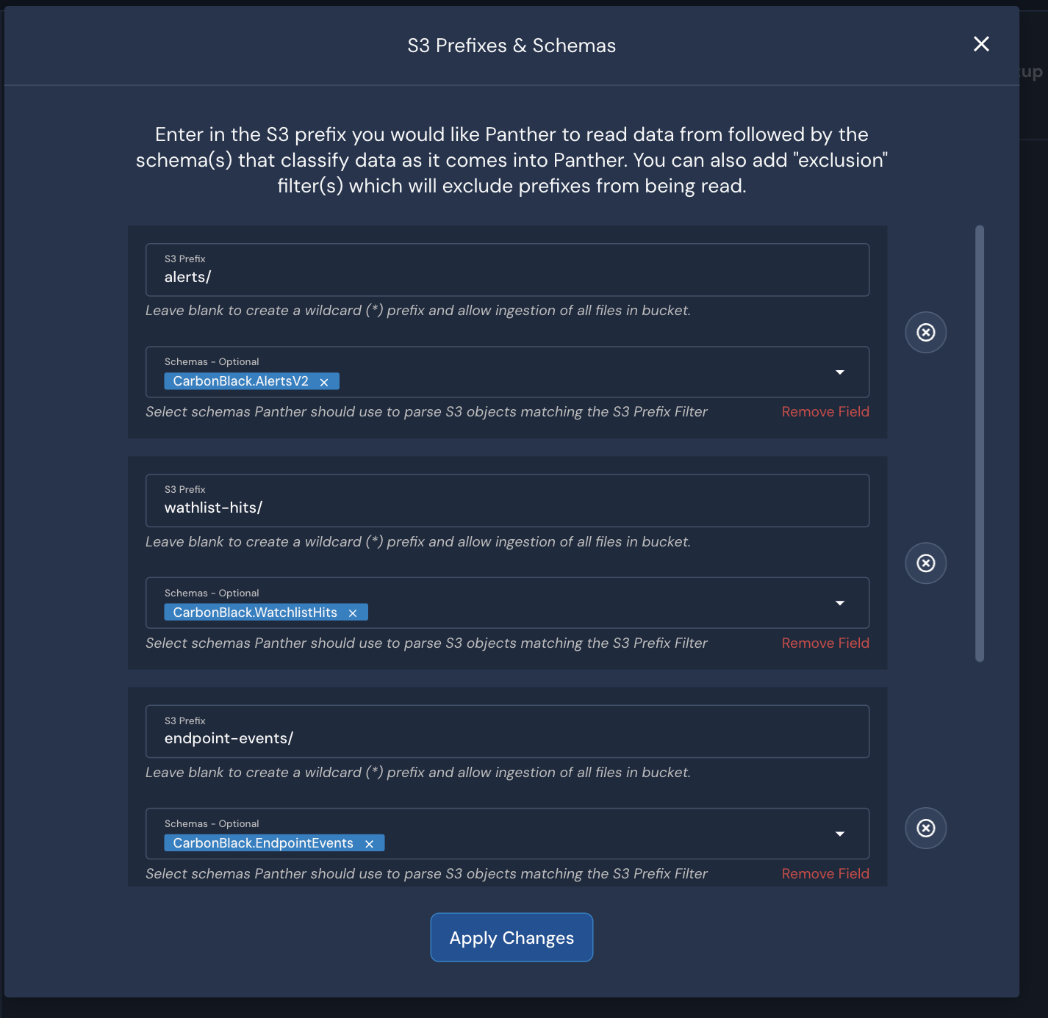Expand schemas dropdown for wathlist-hits/ prefix
The width and height of the screenshot is (1048, 1018).
pos(839,603)
